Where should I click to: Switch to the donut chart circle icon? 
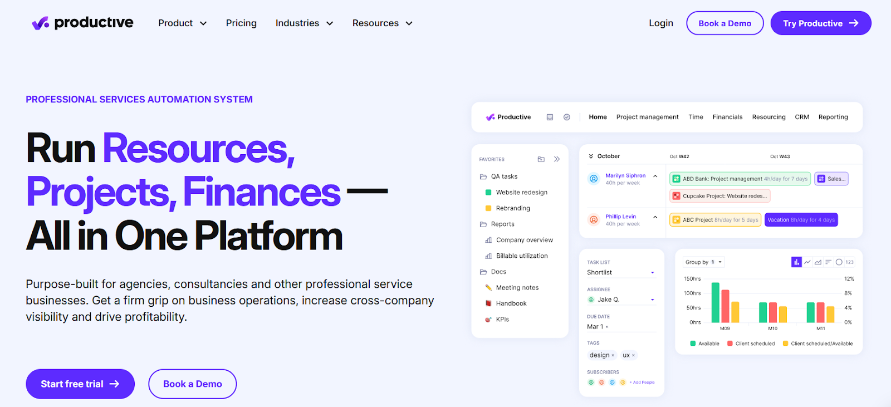pos(839,262)
